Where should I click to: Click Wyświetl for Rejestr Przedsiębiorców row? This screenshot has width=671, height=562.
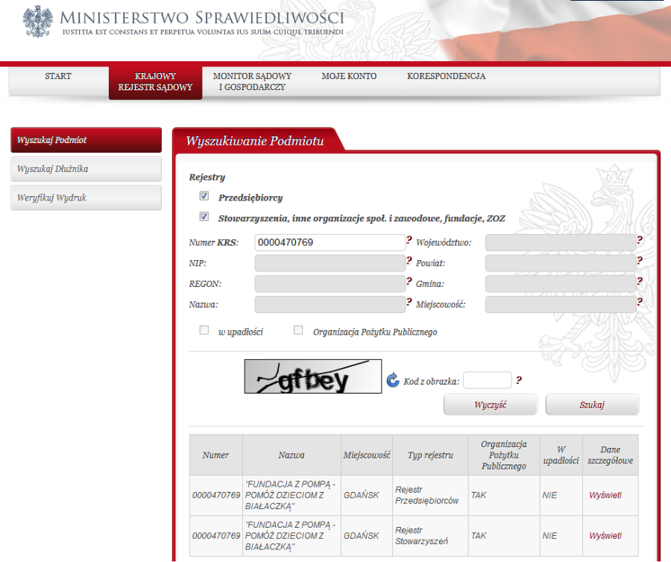(605, 495)
